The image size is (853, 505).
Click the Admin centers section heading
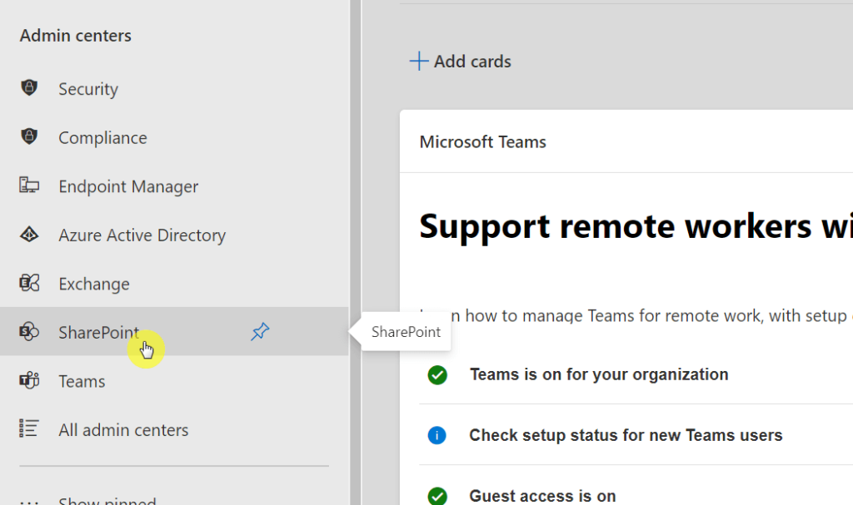tap(76, 35)
